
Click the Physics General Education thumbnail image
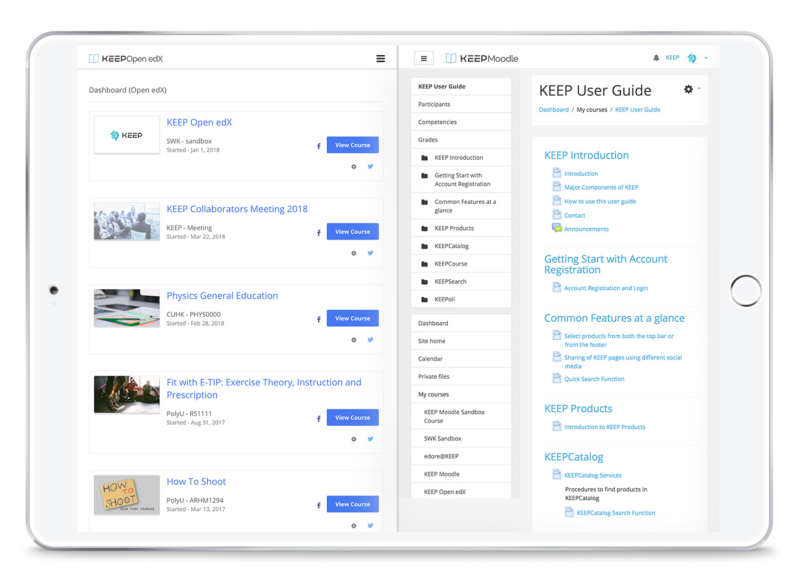pyautogui.click(x=127, y=309)
